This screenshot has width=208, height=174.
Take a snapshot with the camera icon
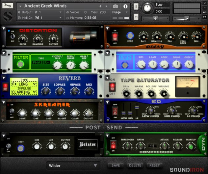(115, 6)
